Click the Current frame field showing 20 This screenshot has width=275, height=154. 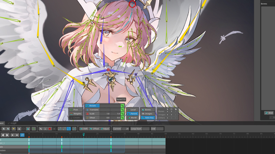(x=126, y=129)
